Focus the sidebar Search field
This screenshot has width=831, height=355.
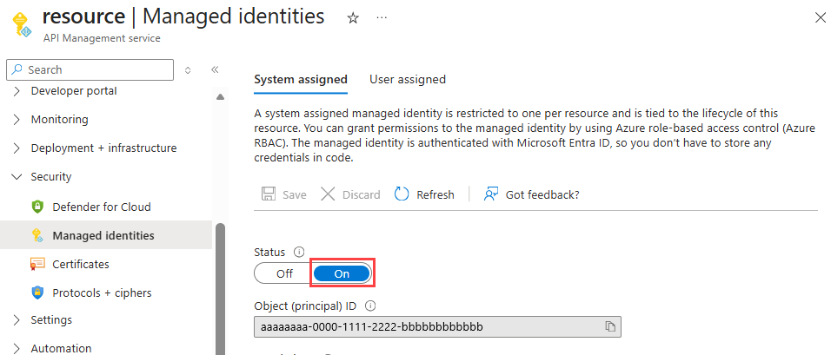(90, 69)
